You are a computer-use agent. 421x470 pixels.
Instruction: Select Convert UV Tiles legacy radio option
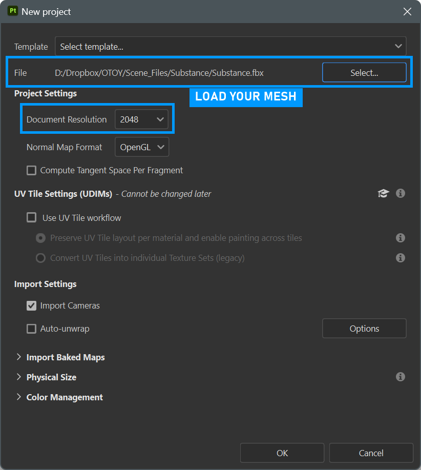click(x=40, y=258)
